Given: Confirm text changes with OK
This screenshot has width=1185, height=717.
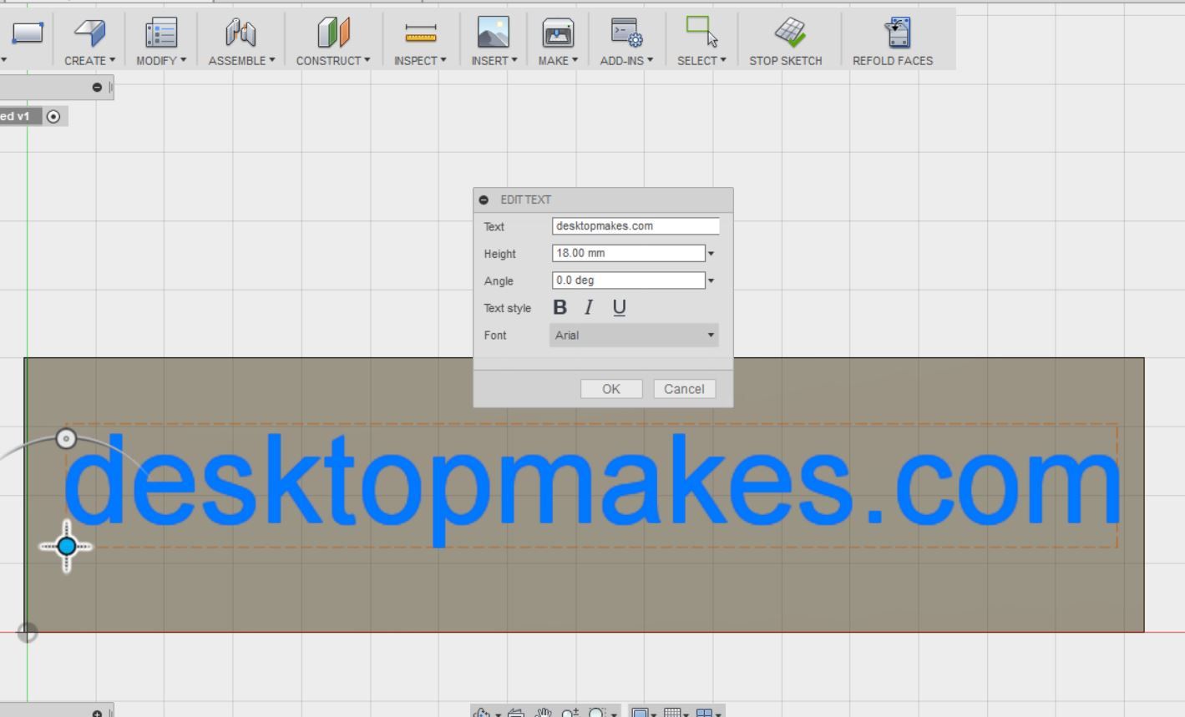Looking at the screenshot, I should (610, 388).
